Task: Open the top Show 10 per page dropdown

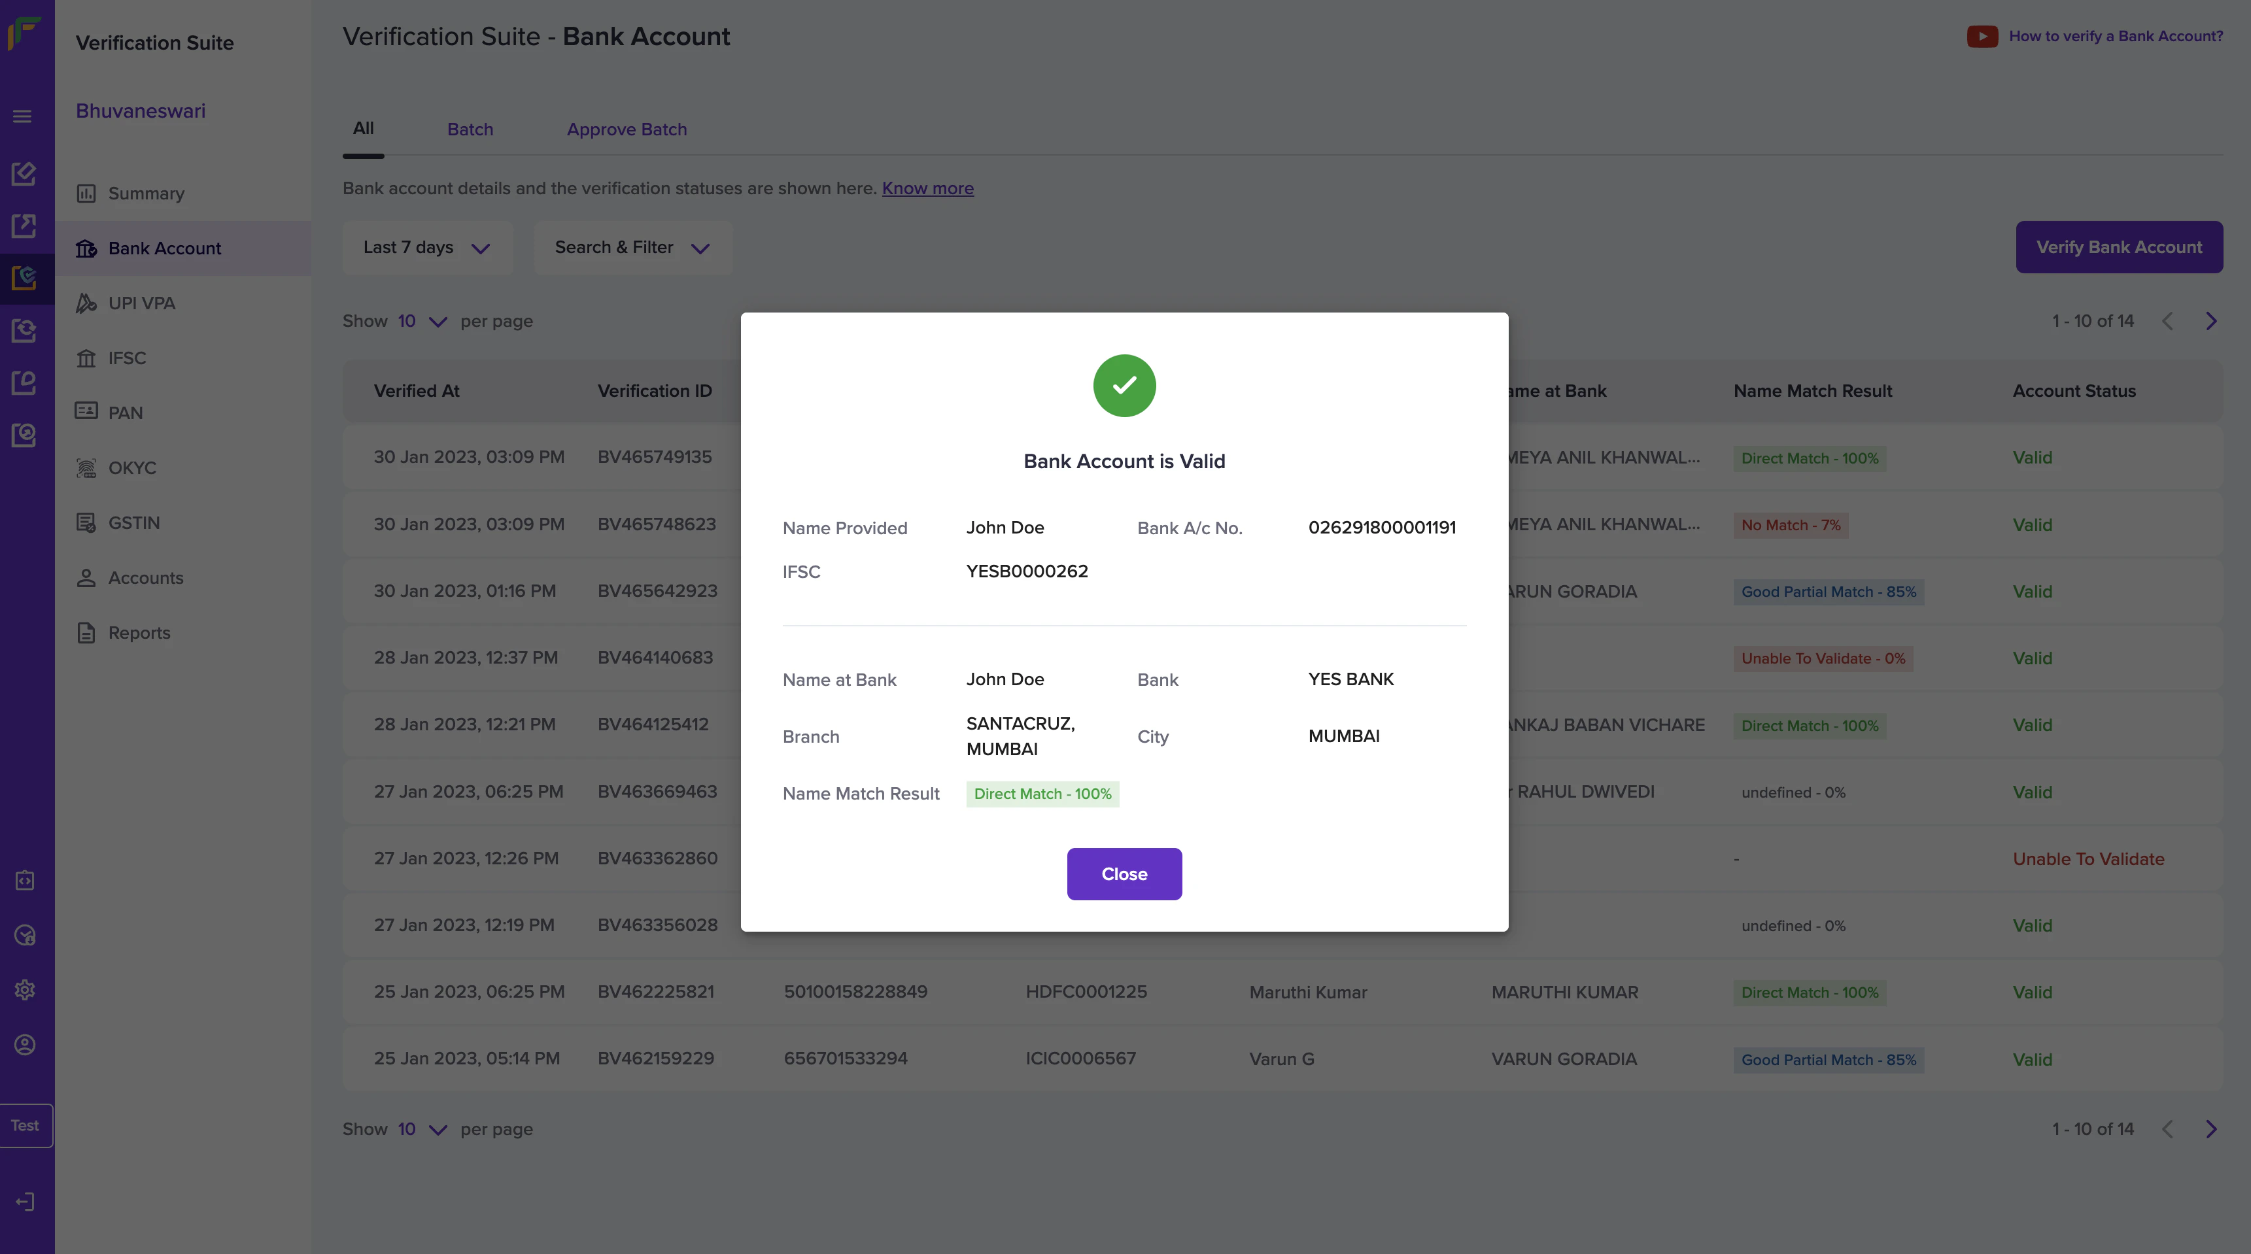Action: point(422,321)
